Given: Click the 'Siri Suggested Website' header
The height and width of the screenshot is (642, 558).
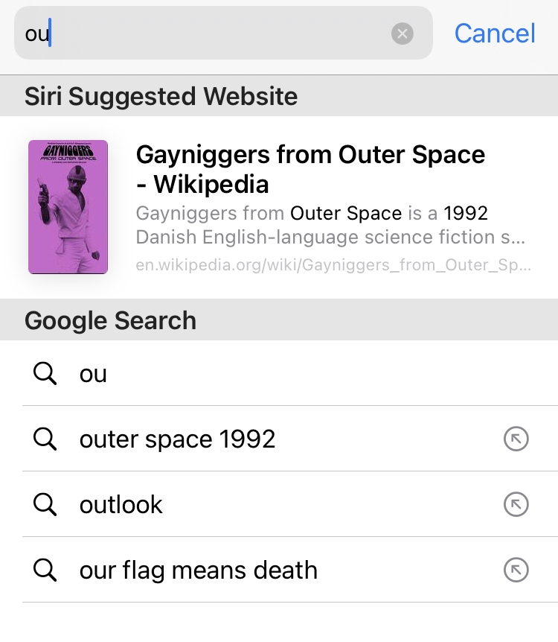Looking at the screenshot, I should [161, 96].
